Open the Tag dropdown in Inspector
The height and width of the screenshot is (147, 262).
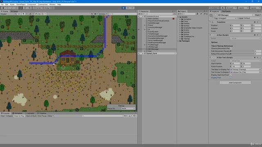coord(227,18)
